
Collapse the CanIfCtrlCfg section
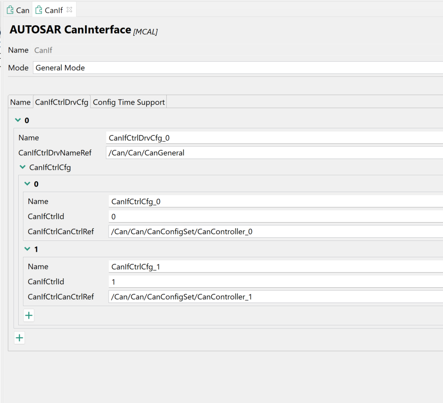[x=23, y=167]
